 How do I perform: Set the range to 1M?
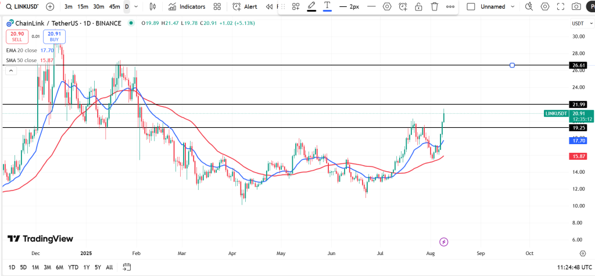pyautogui.click(x=35, y=267)
